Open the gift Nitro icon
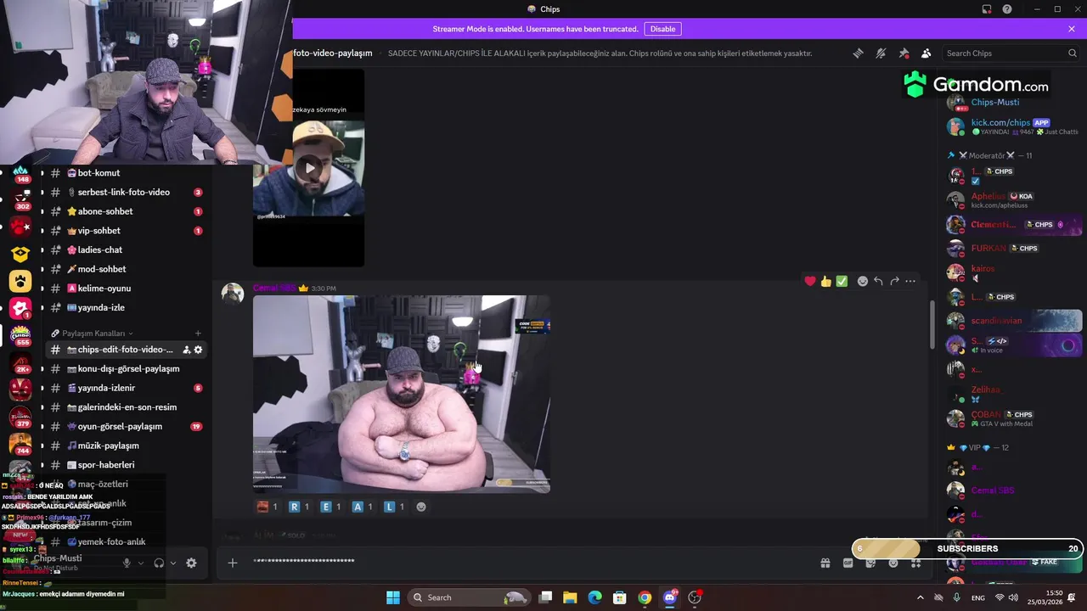 (x=825, y=563)
